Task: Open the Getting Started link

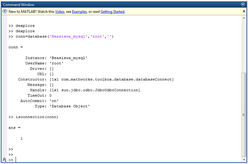Action: pyautogui.click(x=112, y=12)
